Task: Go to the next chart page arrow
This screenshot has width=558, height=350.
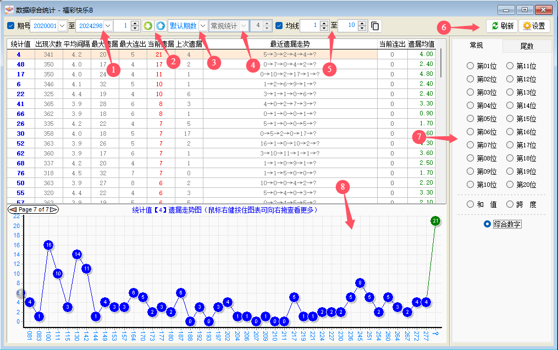Action: (x=54, y=209)
